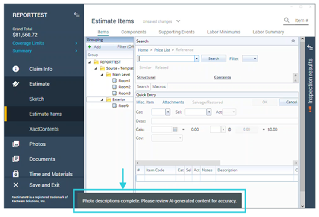The width and height of the screenshot is (319, 217).
Task: Open the Filter dropdown in Search panel
Action: click(250, 59)
